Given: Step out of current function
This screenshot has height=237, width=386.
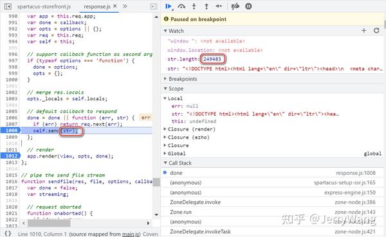Looking at the screenshot, I should (207, 6).
